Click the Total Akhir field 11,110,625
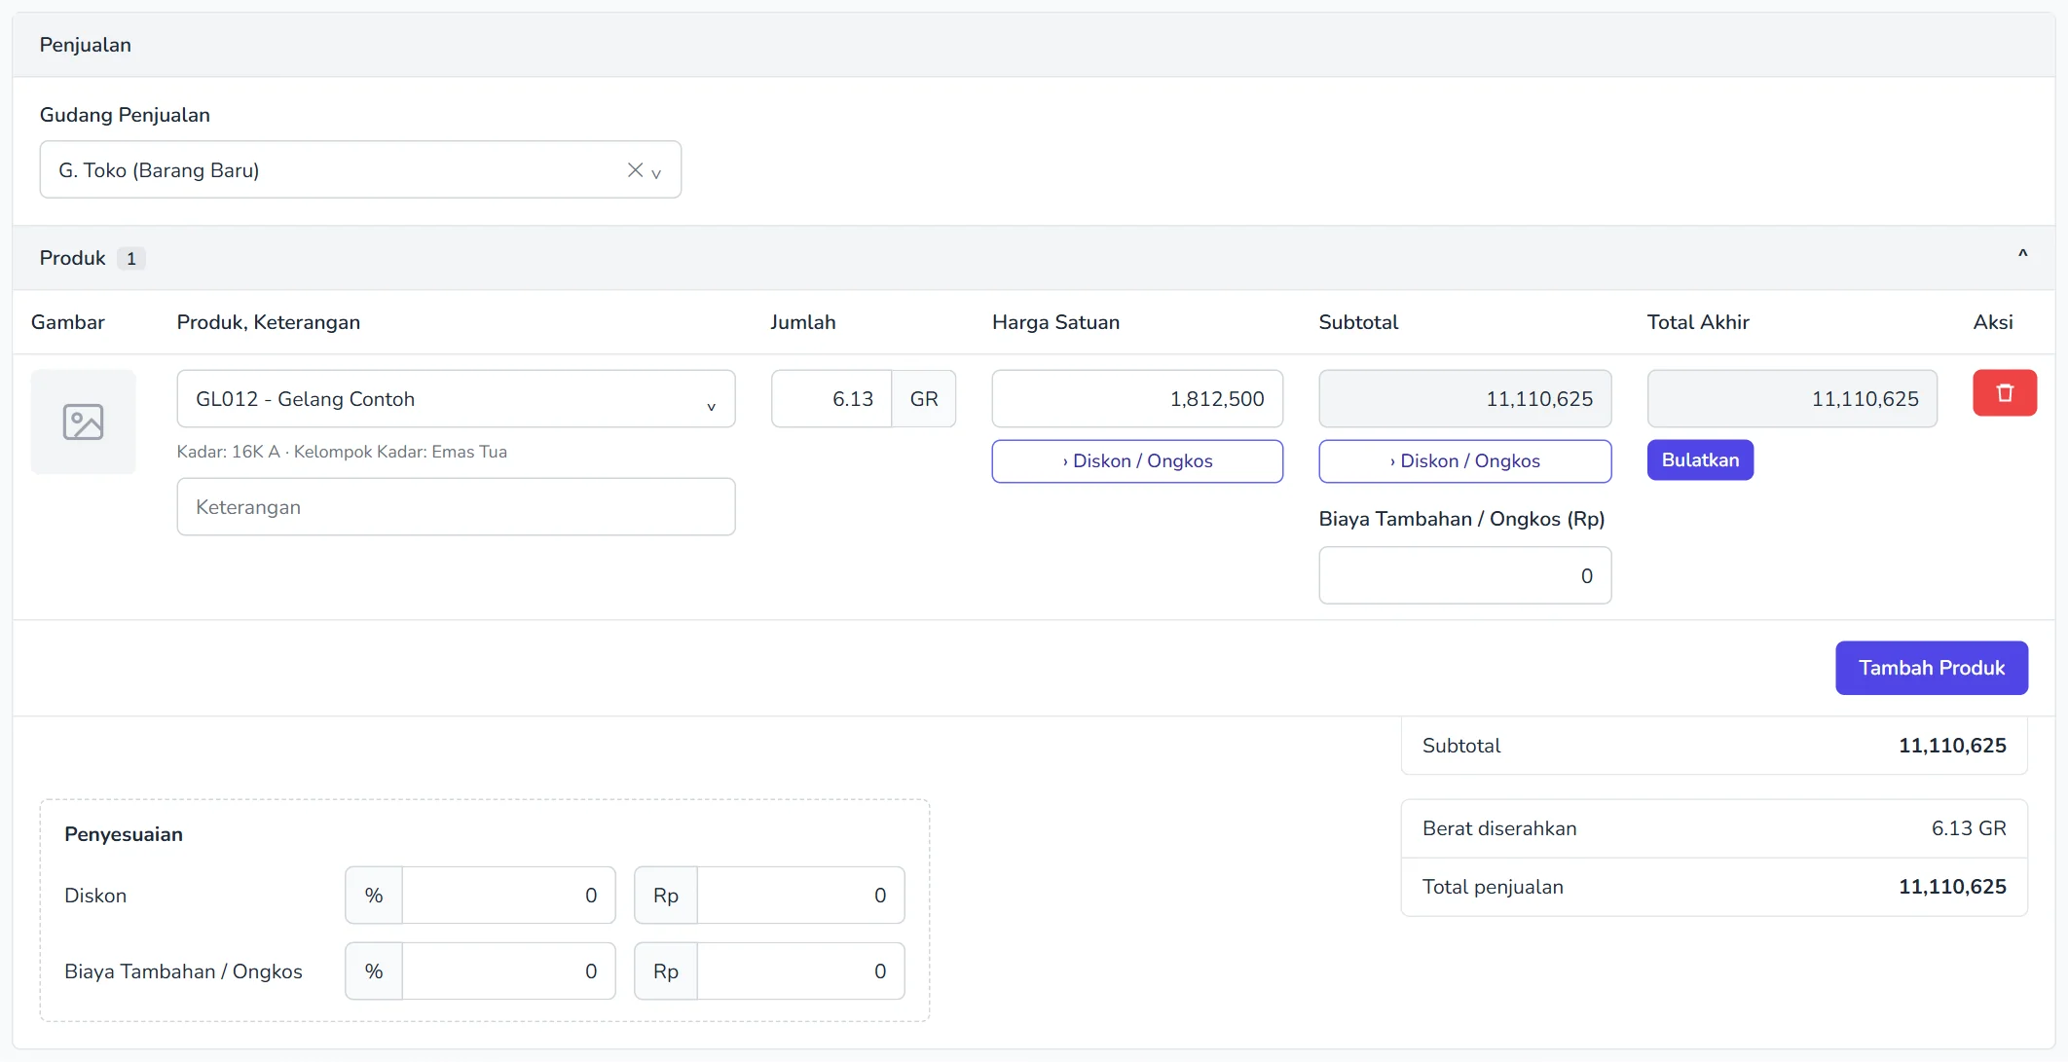Image resolution: width=2068 pixels, height=1062 pixels. point(1791,399)
